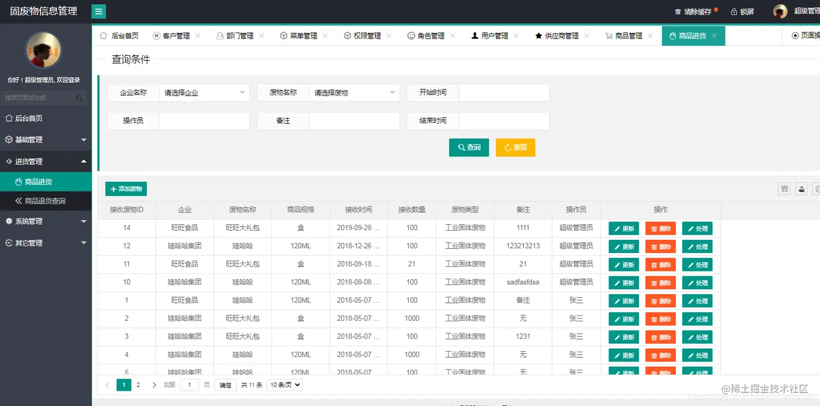Image resolution: width=820 pixels, height=406 pixels.
Task: Click the sidebar search box
Action: [43, 98]
